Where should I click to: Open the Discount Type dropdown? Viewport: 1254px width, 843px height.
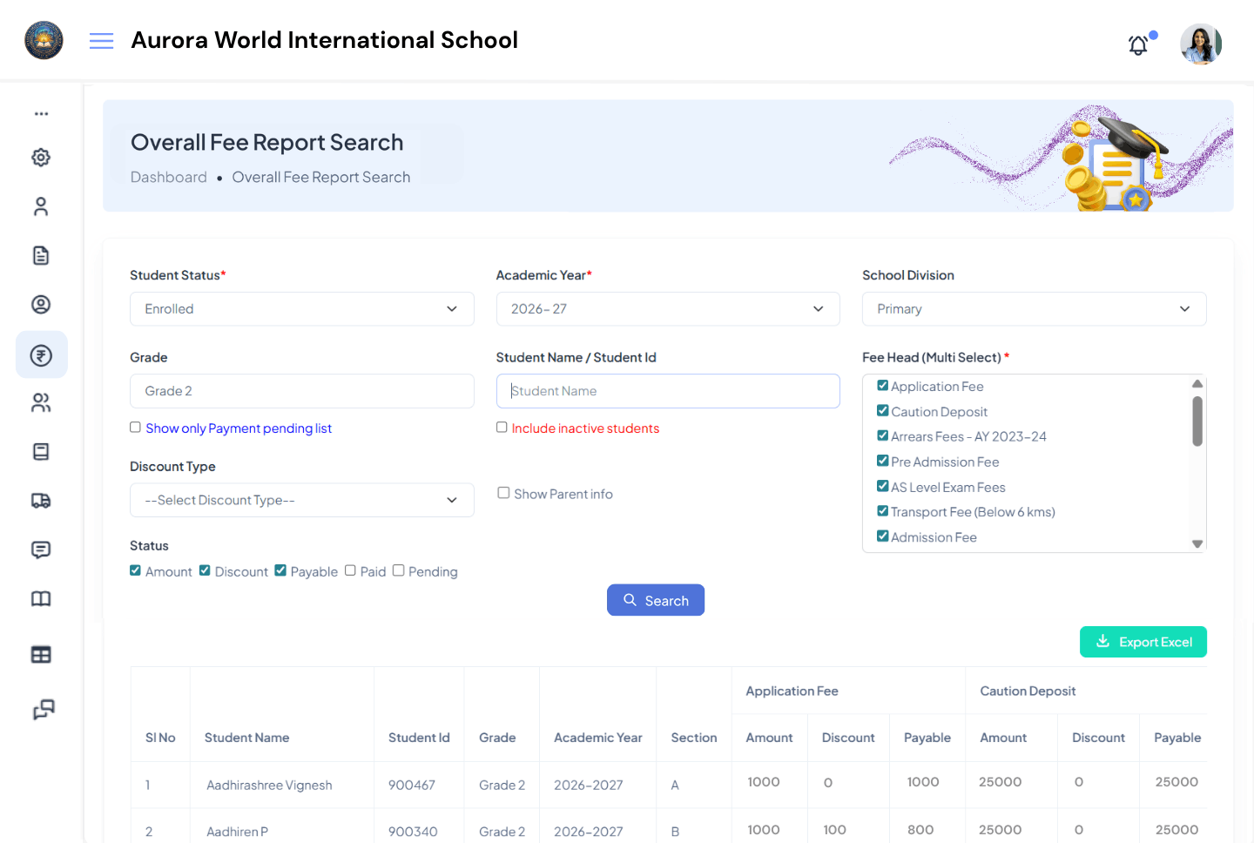[301, 500]
